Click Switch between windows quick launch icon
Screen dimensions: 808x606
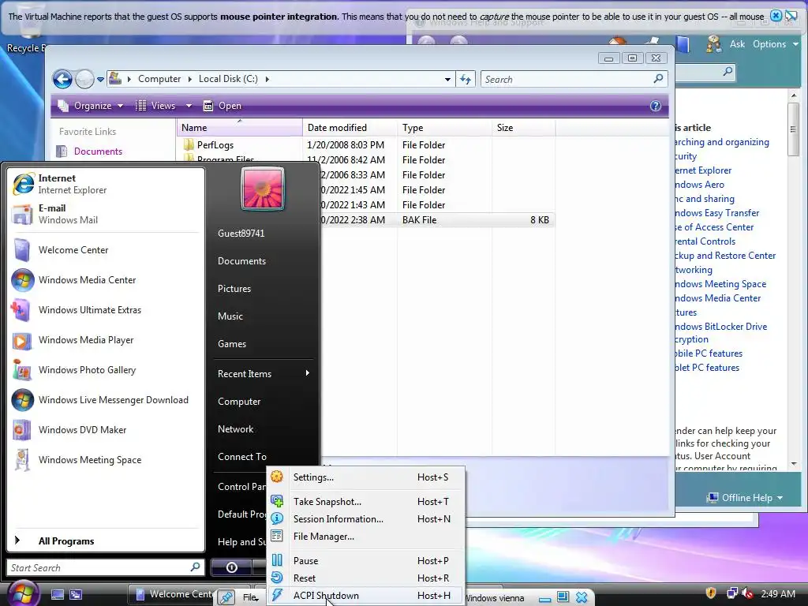click(x=76, y=595)
